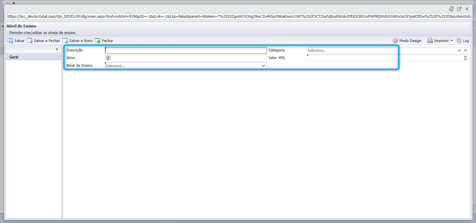
Task: Click the dialog URL address bar
Action: [239, 16]
